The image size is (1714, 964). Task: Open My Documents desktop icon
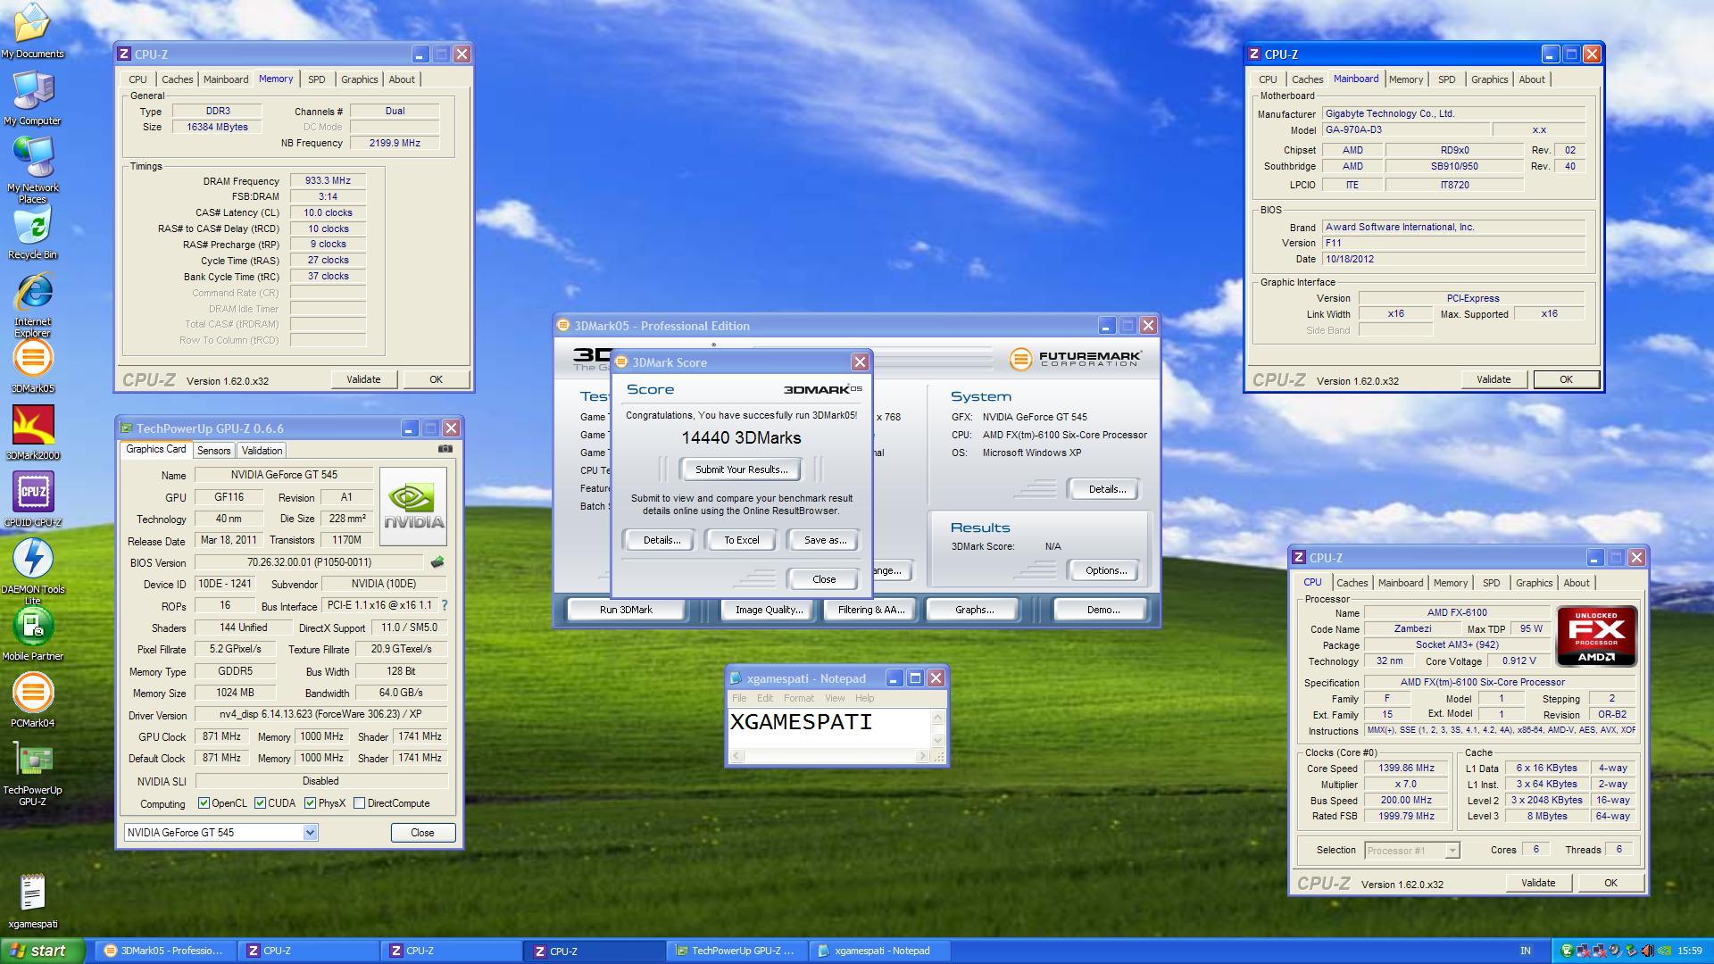click(32, 29)
